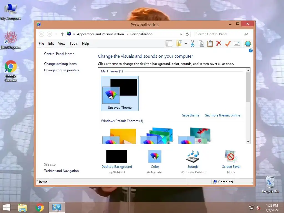Refresh the Personalization page
Image resolution: width=284 pixels, height=213 pixels.
pyautogui.click(x=187, y=34)
